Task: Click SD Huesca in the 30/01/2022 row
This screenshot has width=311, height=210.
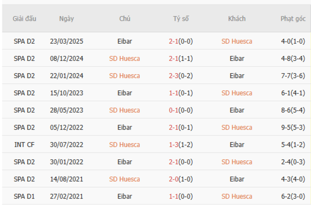Action: 237,162
